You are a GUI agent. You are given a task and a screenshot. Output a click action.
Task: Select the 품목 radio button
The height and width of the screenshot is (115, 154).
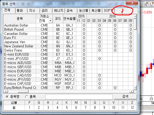26,97
